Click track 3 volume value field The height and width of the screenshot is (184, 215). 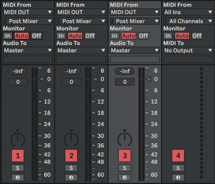125,82
